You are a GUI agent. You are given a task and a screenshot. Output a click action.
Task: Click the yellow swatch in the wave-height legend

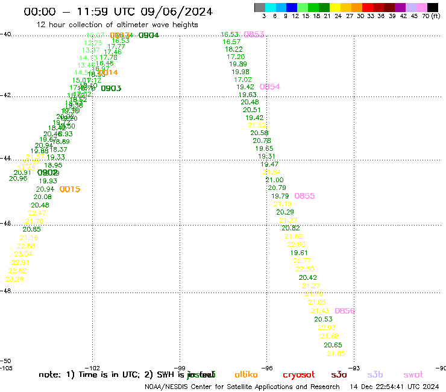coord(335,7)
